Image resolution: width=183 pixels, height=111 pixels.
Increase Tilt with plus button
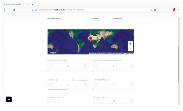(131, 84)
